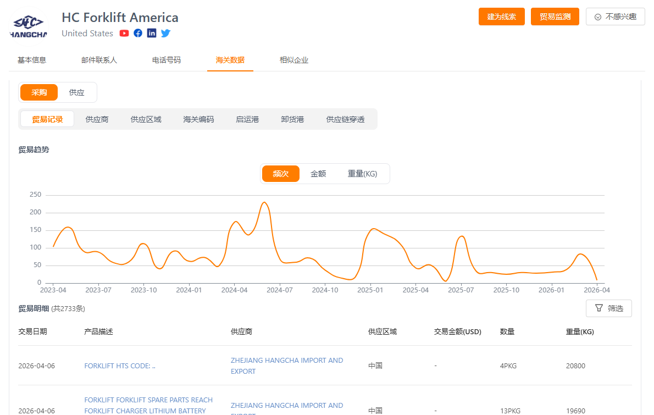Viewport: 654px width, 415px height.
Task: Click the 交易日期 column header
Action: click(x=32, y=331)
